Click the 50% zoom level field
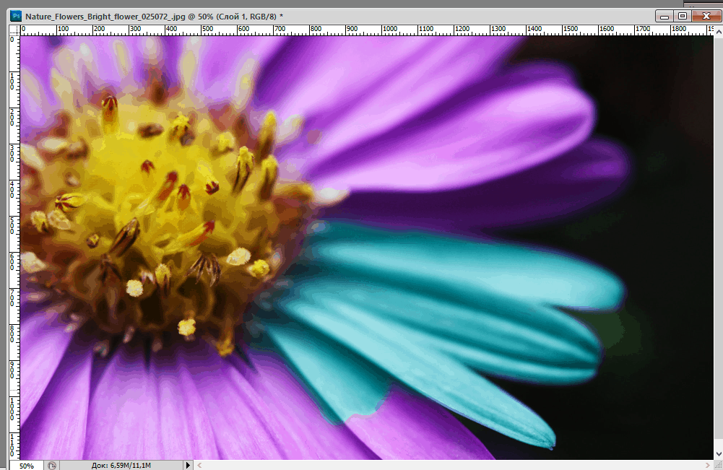The height and width of the screenshot is (470, 723). point(27,466)
